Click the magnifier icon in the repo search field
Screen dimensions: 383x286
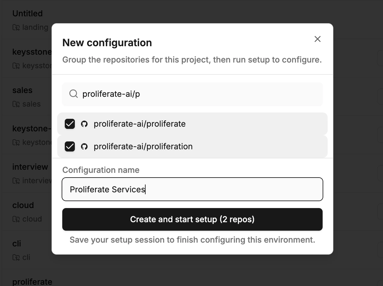(x=73, y=94)
